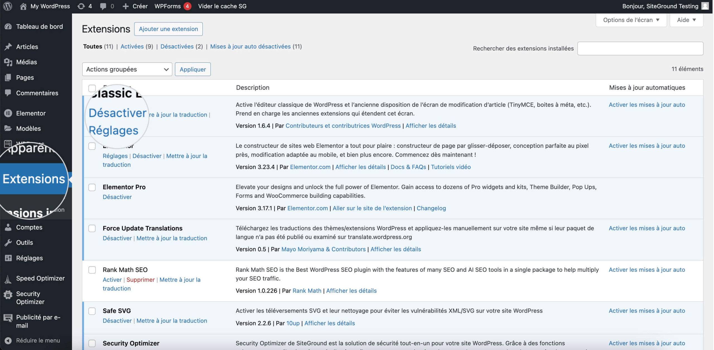Click WPForms red notification badge

(x=187, y=6)
